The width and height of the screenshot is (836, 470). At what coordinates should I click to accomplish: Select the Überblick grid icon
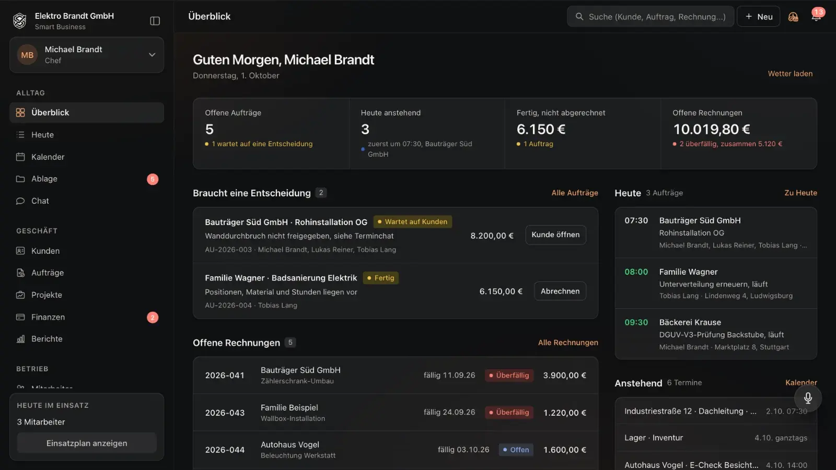pos(20,112)
